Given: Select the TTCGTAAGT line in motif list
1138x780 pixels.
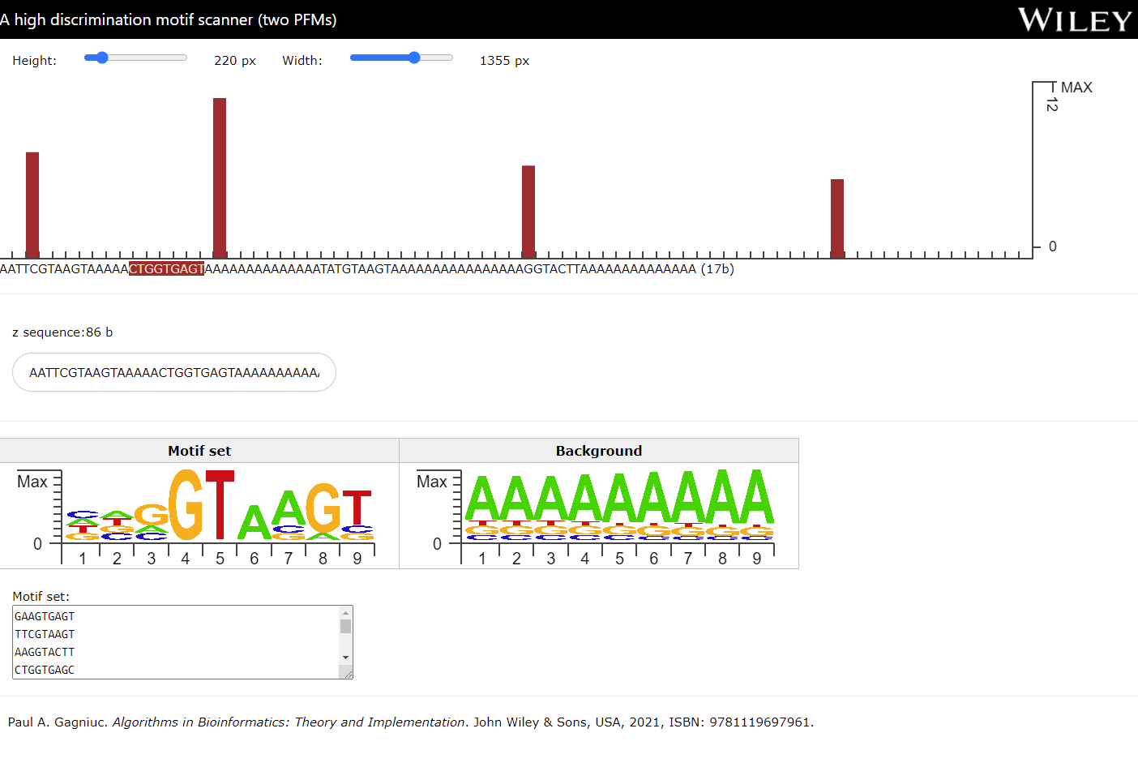Looking at the screenshot, I should 45,634.
